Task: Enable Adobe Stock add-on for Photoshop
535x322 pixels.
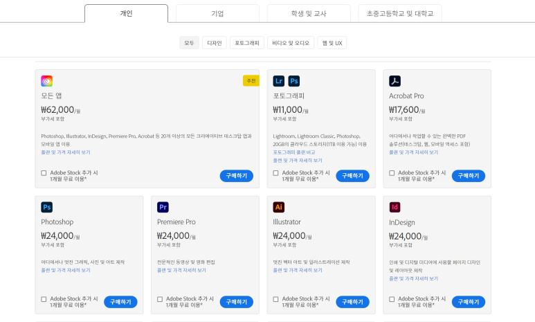Action: coord(44,299)
